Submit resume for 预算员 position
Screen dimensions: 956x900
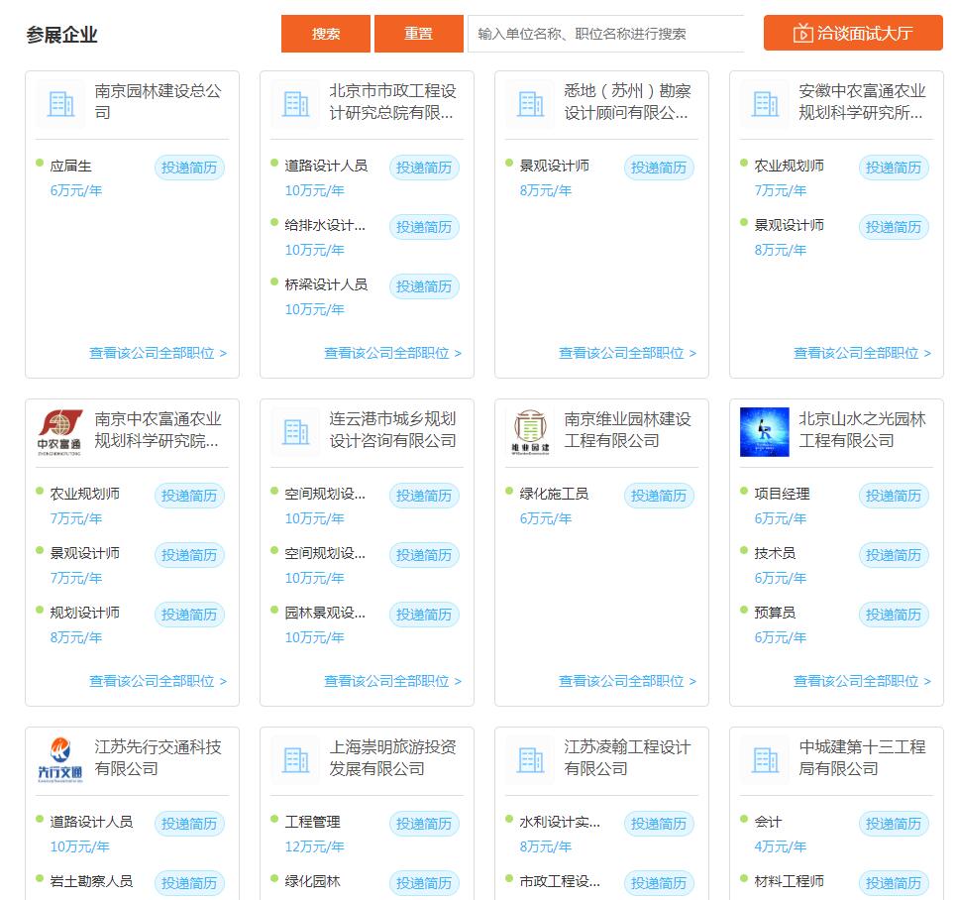pos(894,615)
